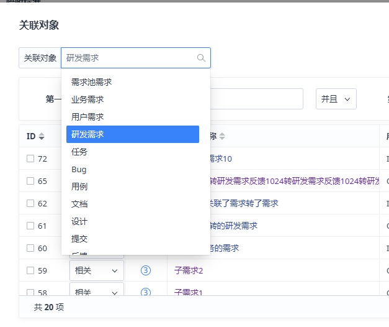Select the checkbox for ID 61
Screen dimensions: 389x327
pos(30,226)
